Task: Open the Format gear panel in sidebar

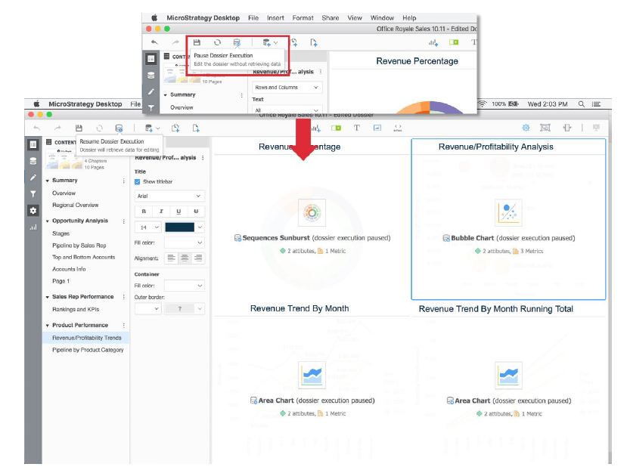Action: click(x=33, y=210)
